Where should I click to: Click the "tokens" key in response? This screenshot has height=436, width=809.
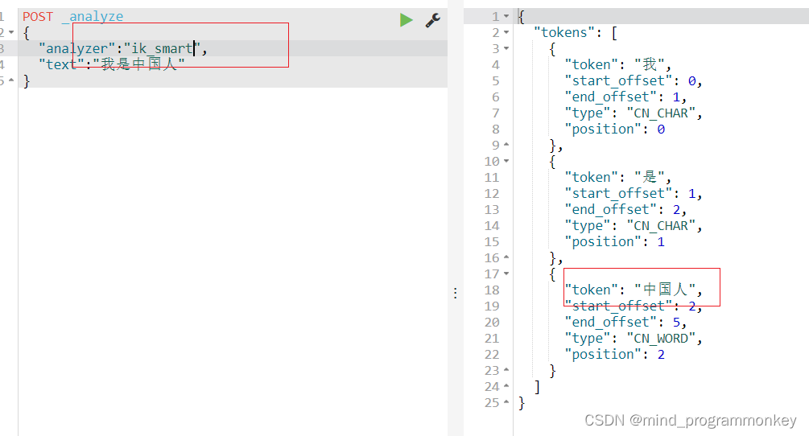click(564, 32)
